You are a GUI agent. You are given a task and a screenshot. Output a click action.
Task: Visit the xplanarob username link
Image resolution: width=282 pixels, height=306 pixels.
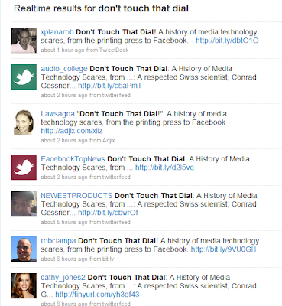[x=57, y=32]
